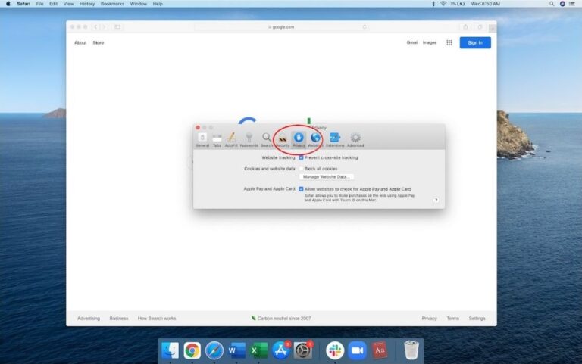Select the Passwords preferences icon
Image resolution: width=582 pixels, height=364 pixels.
coord(249,138)
